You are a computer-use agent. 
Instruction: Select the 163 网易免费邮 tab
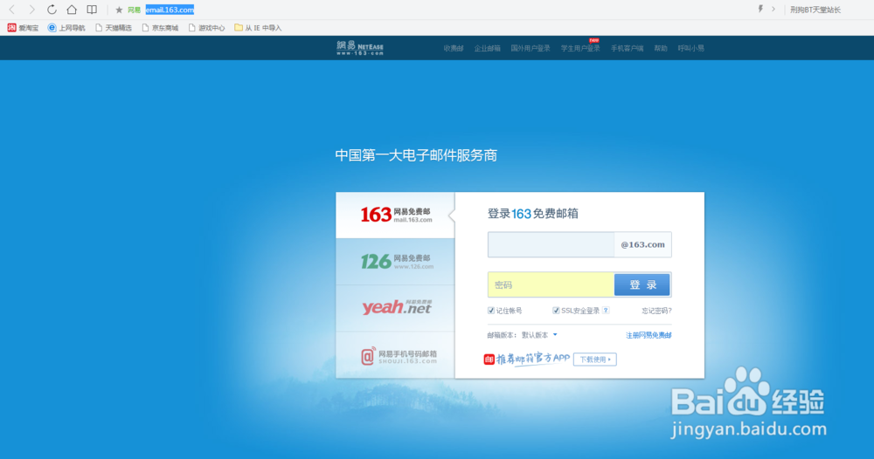point(395,215)
